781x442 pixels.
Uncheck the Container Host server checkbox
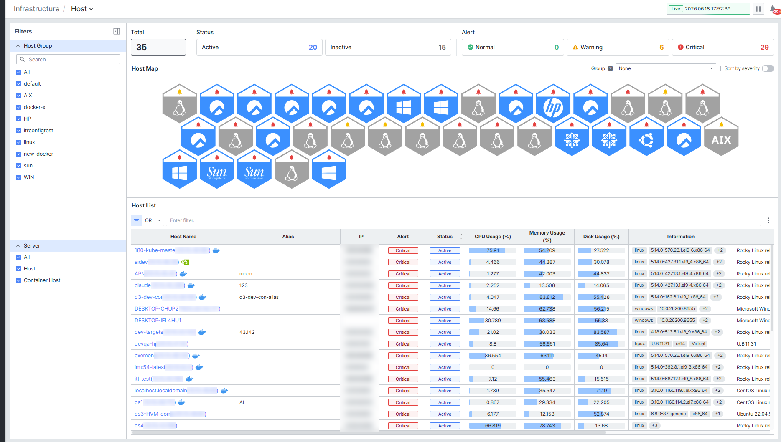[19, 280]
